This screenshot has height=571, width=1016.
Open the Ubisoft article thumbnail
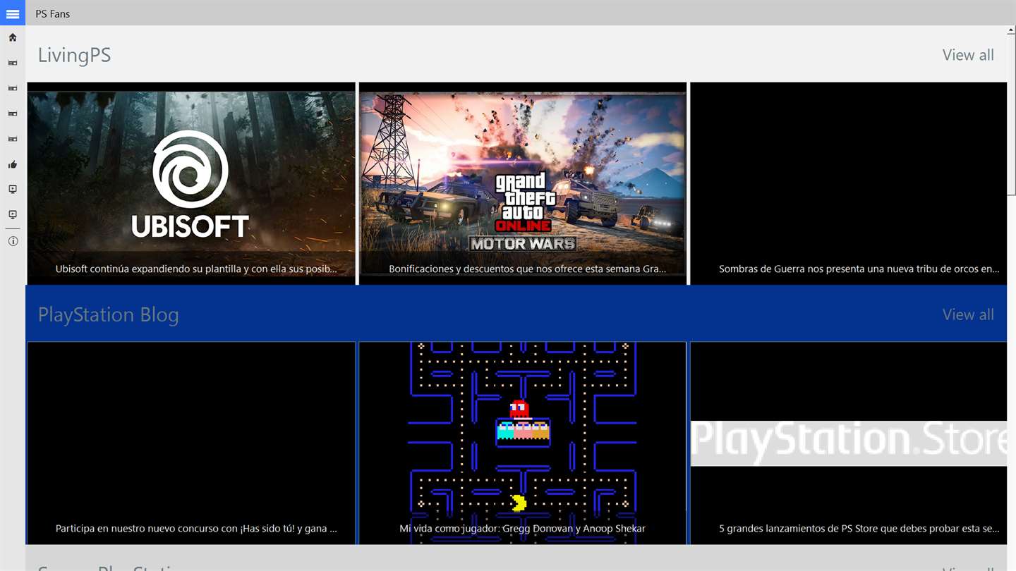pos(191,183)
